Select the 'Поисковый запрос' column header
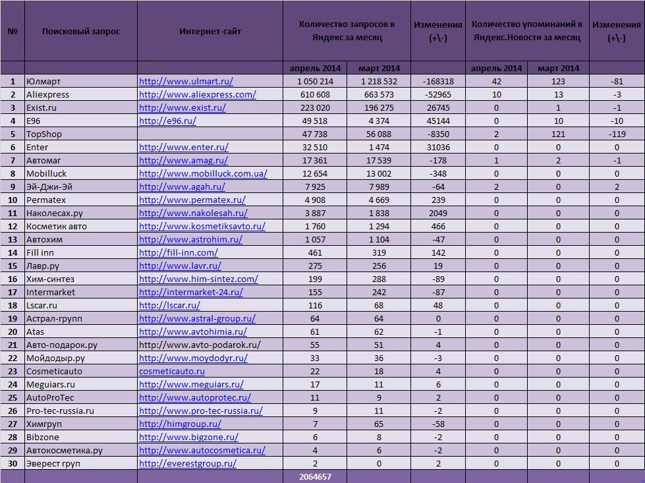 click(81, 31)
